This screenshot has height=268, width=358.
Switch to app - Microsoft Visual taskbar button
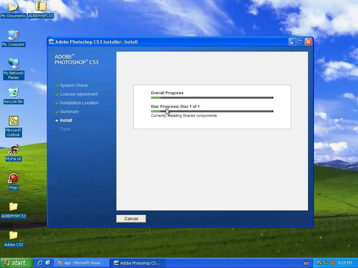click(x=81, y=263)
